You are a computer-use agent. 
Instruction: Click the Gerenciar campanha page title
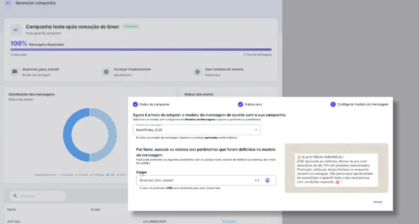(x=35, y=3)
